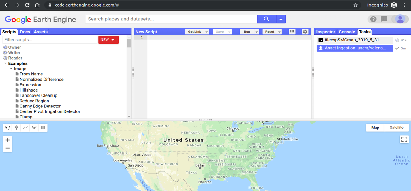
Task: Expand the Owner repository group
Action: 14,47
